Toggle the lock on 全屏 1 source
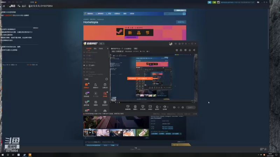This screenshot has width=280, height=157. coord(87,65)
